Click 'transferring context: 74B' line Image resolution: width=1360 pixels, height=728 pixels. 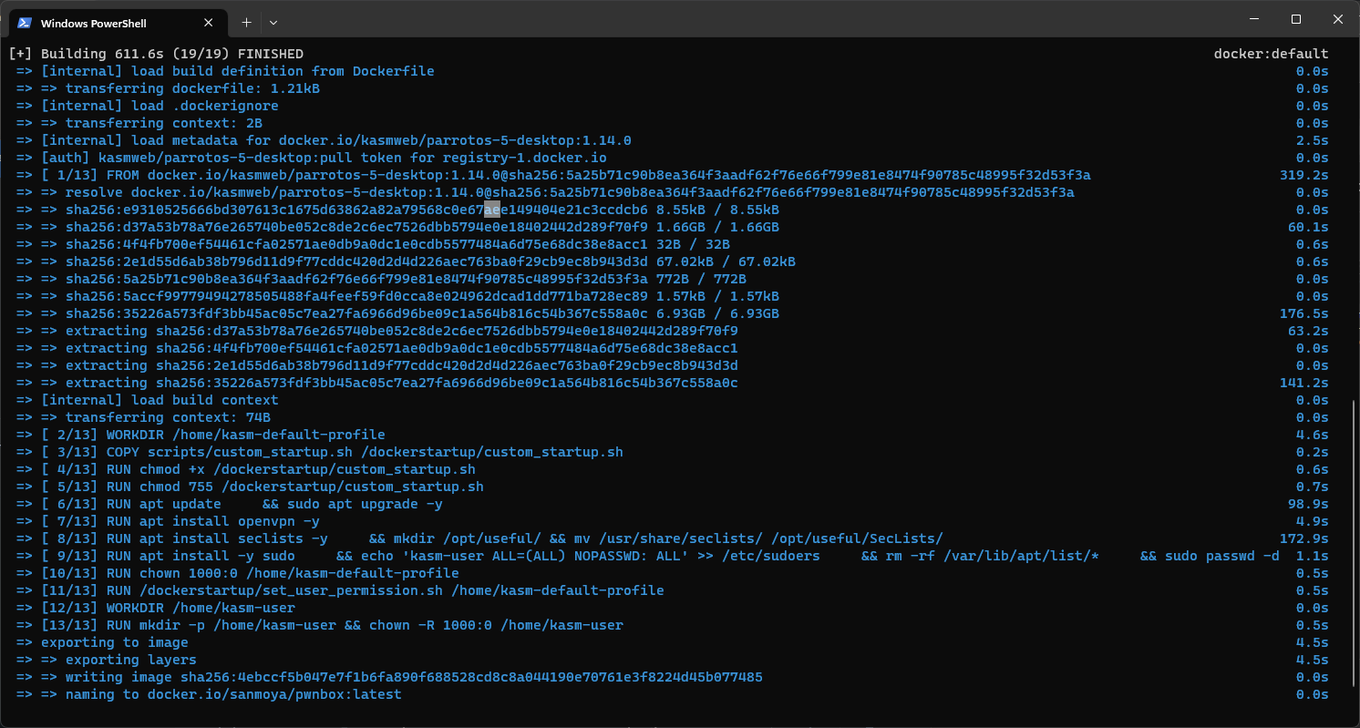tap(143, 417)
